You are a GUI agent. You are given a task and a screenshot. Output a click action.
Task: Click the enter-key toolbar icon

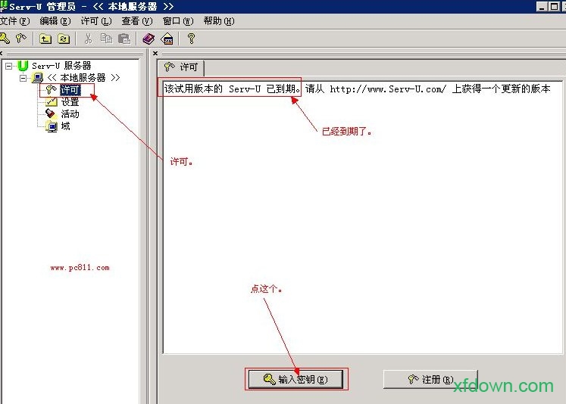click(5, 38)
